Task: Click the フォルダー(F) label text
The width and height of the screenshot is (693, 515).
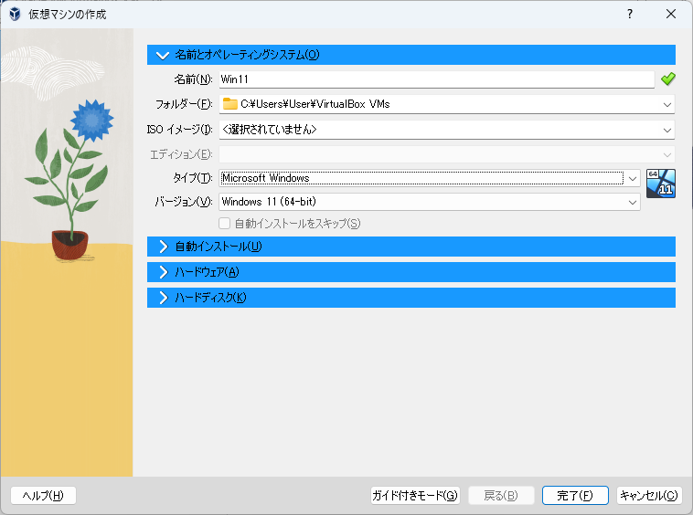Action: [x=184, y=104]
